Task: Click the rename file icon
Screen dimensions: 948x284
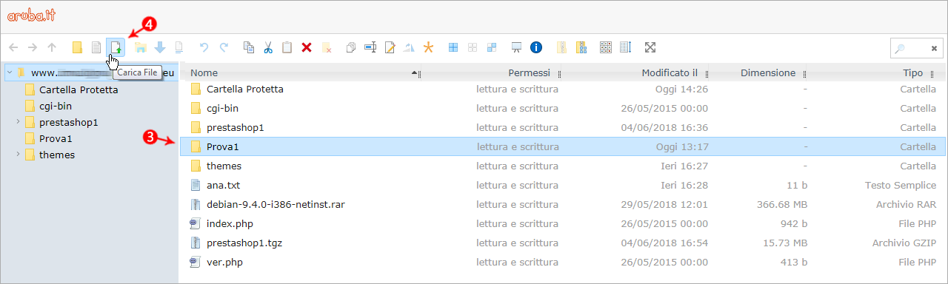Action: point(370,47)
